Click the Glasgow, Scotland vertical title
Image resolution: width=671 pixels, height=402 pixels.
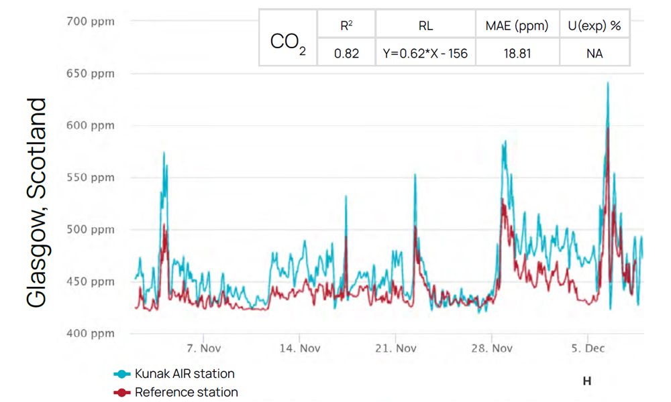tap(38, 203)
